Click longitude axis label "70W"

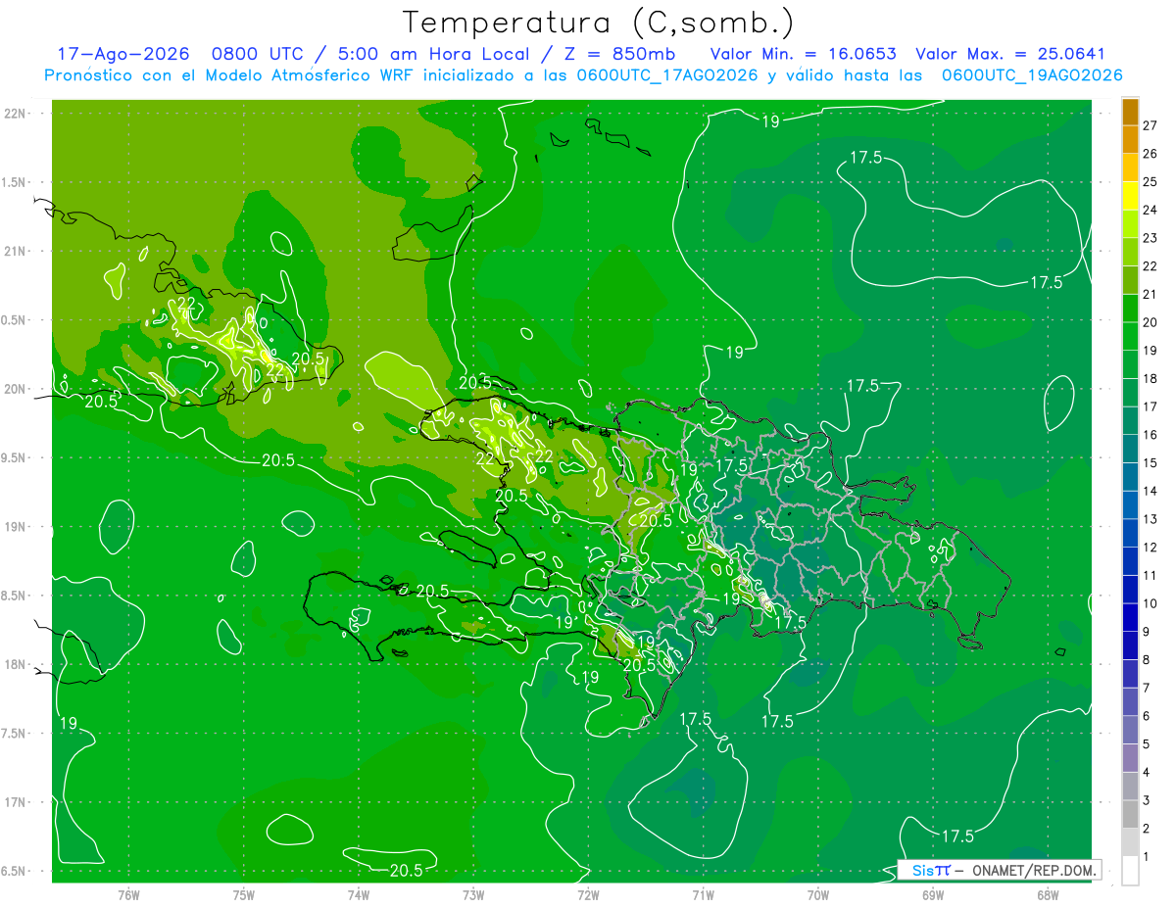(818, 895)
